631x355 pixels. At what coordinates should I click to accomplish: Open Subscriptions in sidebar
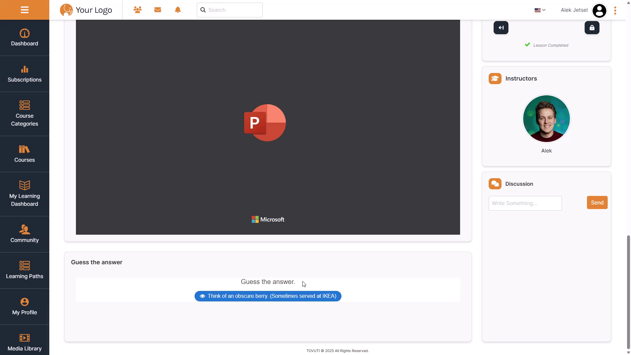[x=25, y=74]
